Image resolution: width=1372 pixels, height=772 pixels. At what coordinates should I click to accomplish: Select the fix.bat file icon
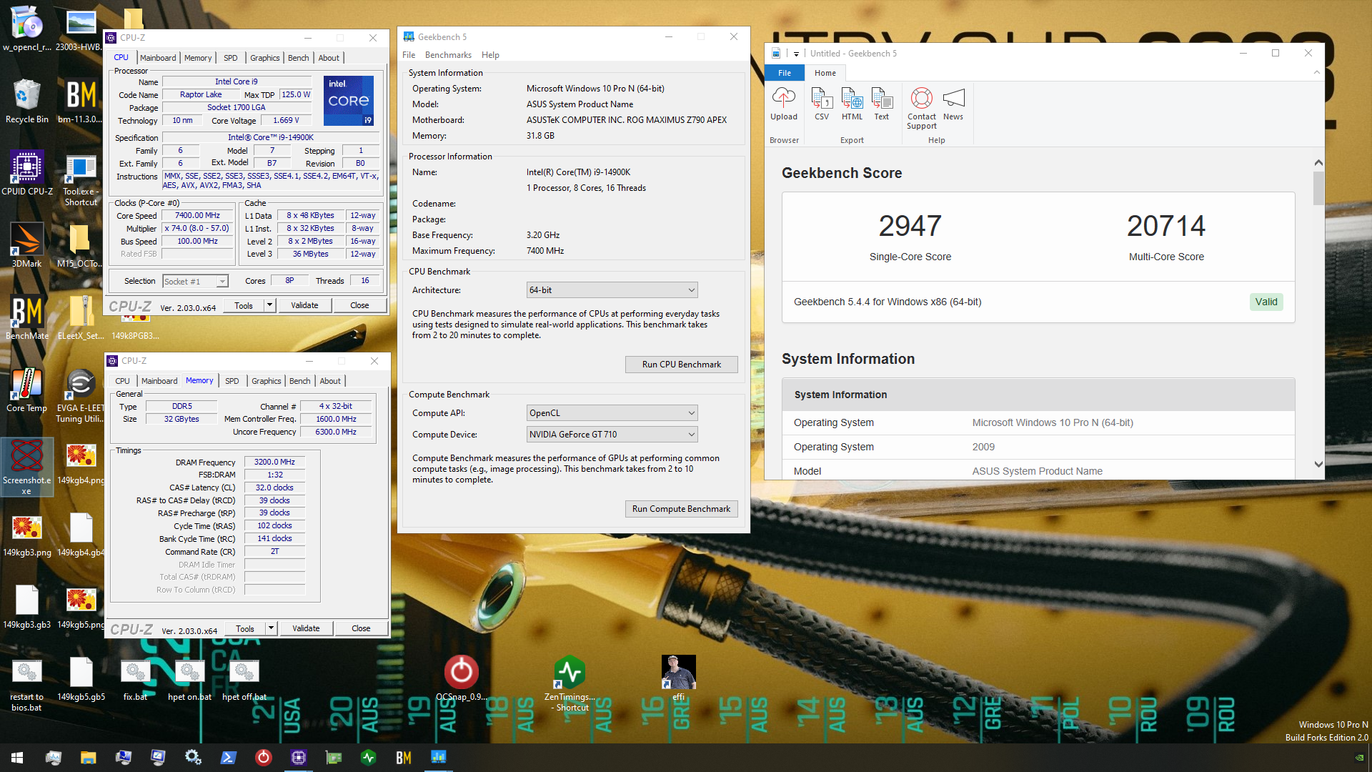pyautogui.click(x=135, y=679)
